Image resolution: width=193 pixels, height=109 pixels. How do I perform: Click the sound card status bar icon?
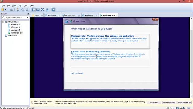pos(184,108)
